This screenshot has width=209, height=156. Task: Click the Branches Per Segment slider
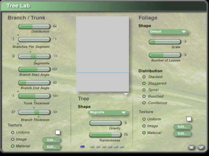[x=34, y=40]
